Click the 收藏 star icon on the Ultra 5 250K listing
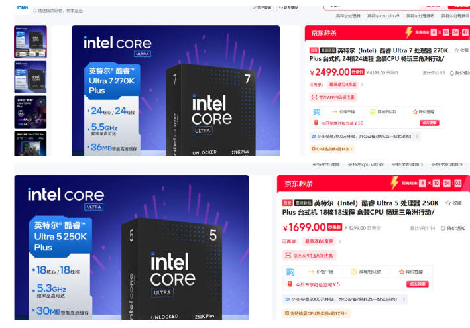470x328 pixels. 448,203
